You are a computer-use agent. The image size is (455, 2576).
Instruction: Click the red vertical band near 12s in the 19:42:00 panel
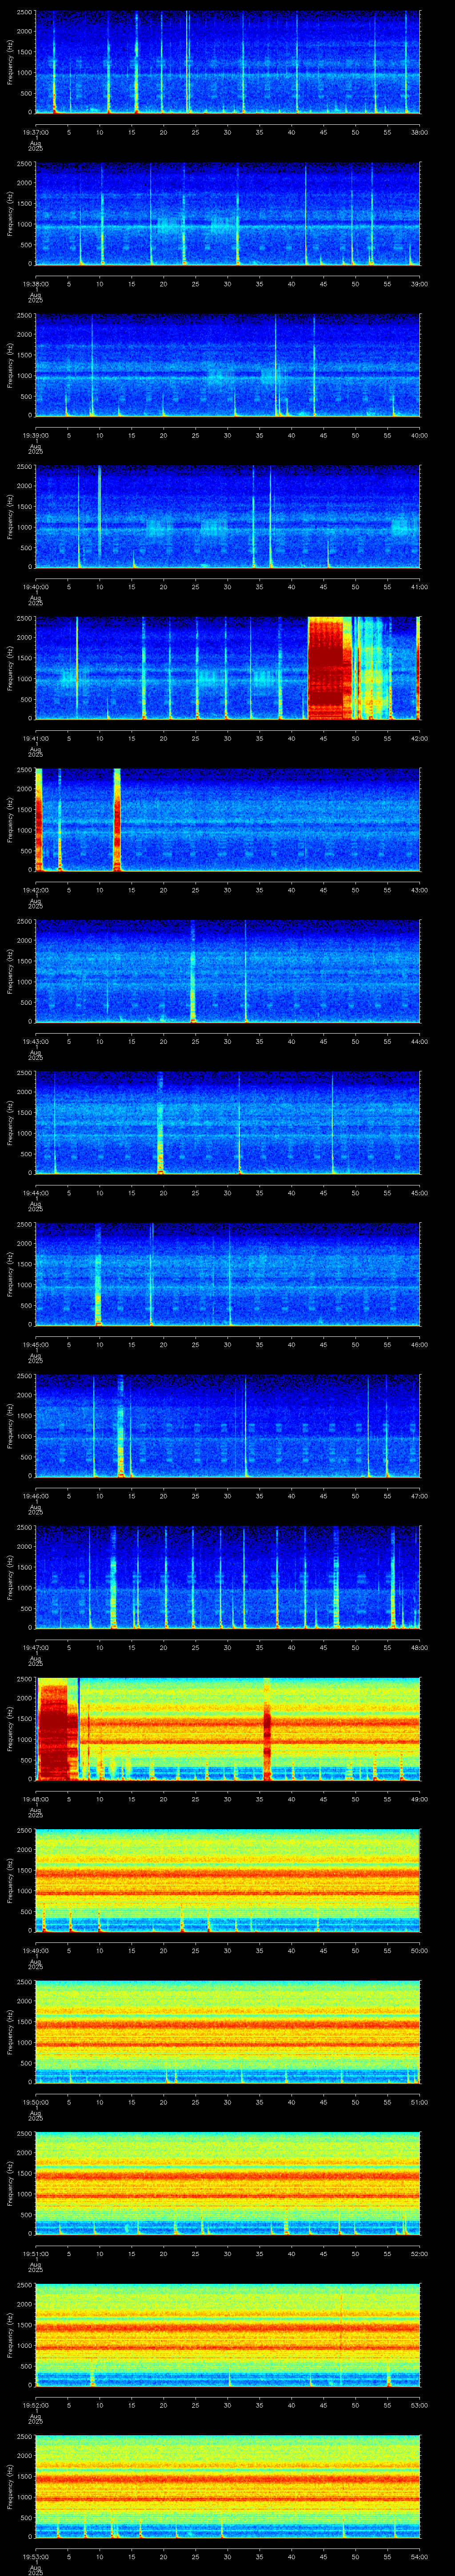117,820
